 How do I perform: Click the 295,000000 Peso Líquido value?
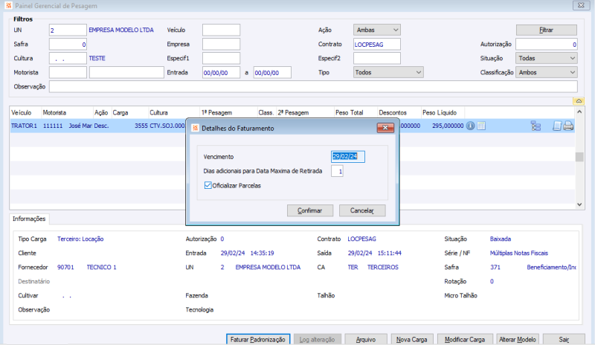(448, 126)
